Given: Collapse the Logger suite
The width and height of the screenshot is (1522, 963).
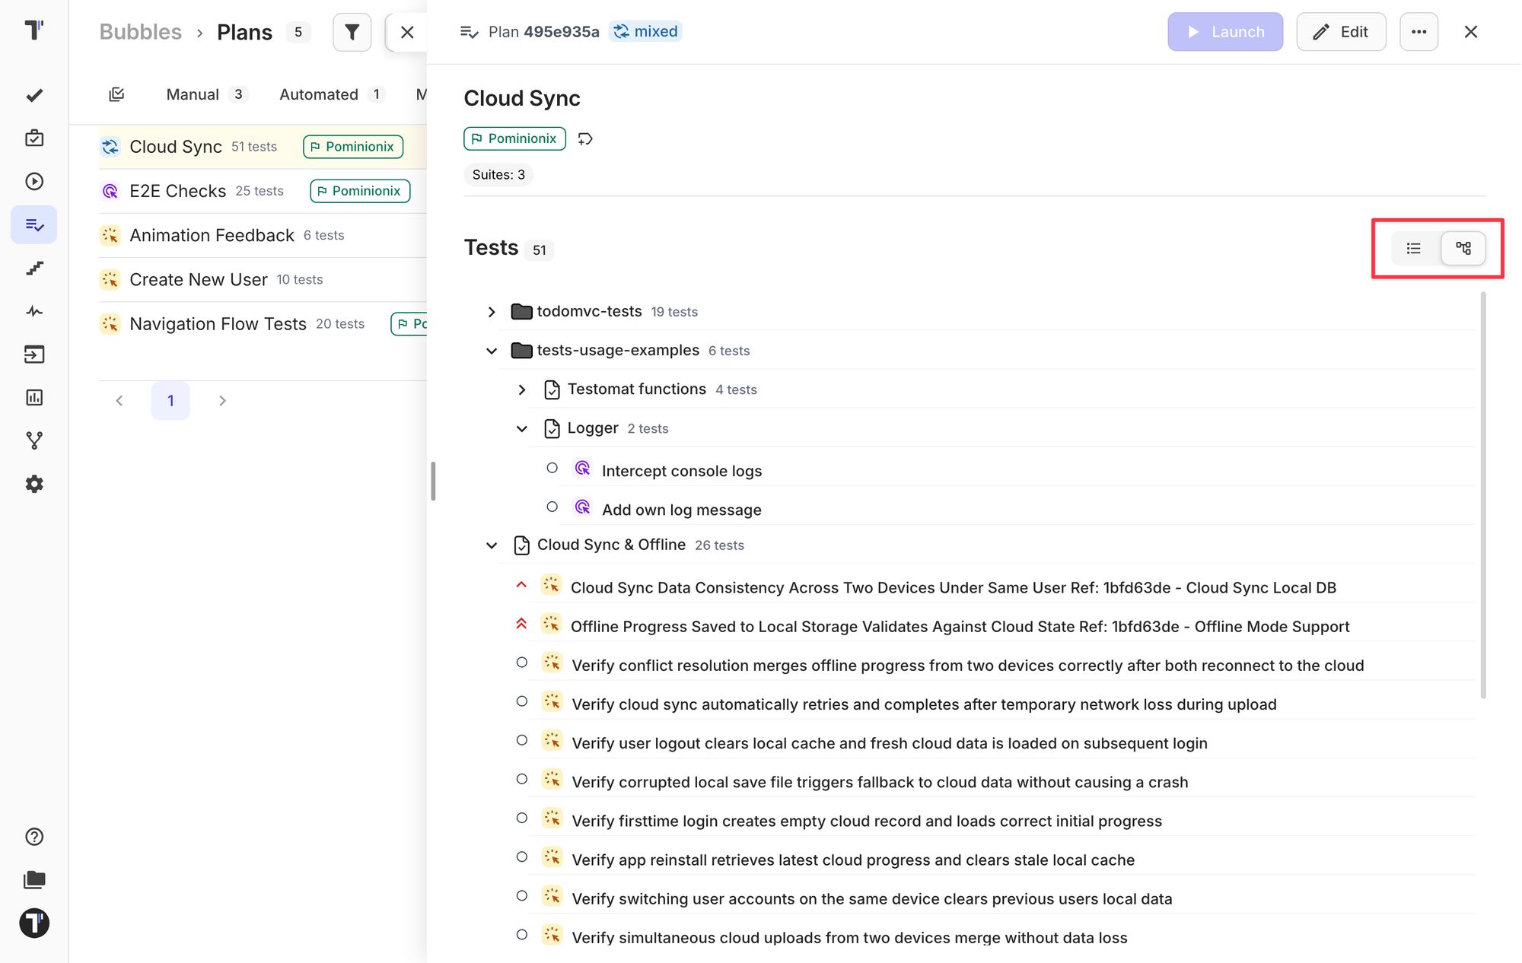Looking at the screenshot, I should pos(522,428).
